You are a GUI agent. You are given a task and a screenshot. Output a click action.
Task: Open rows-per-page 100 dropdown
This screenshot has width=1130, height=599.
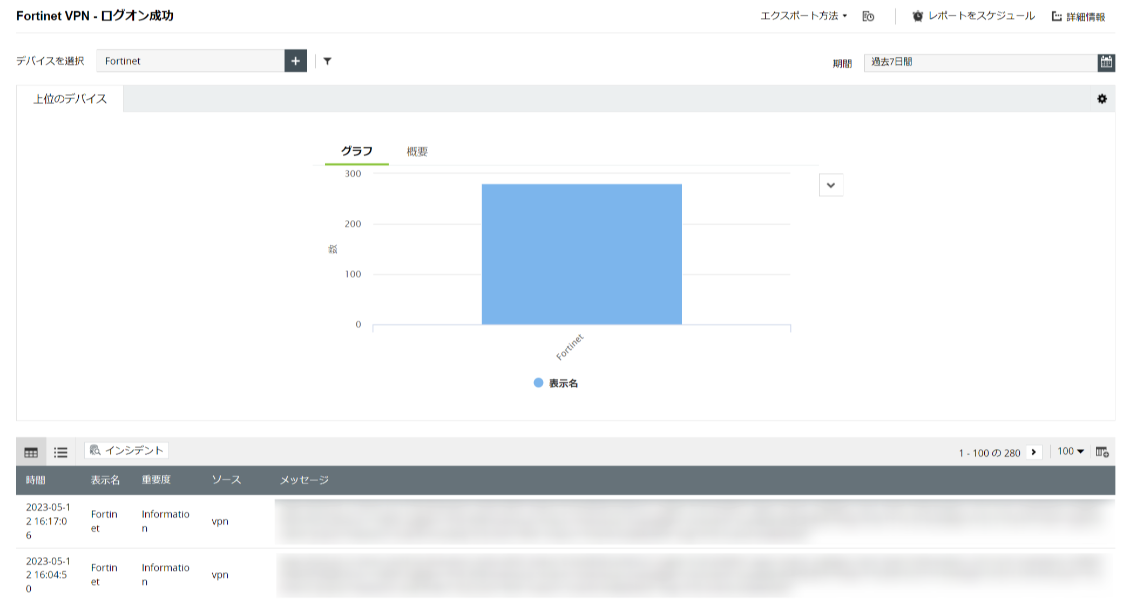1070,452
